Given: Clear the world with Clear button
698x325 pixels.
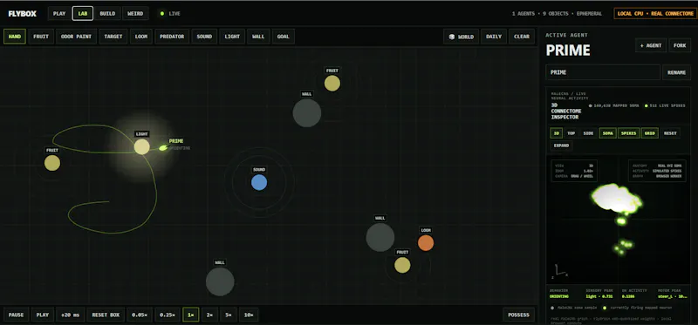Looking at the screenshot, I should [522, 37].
